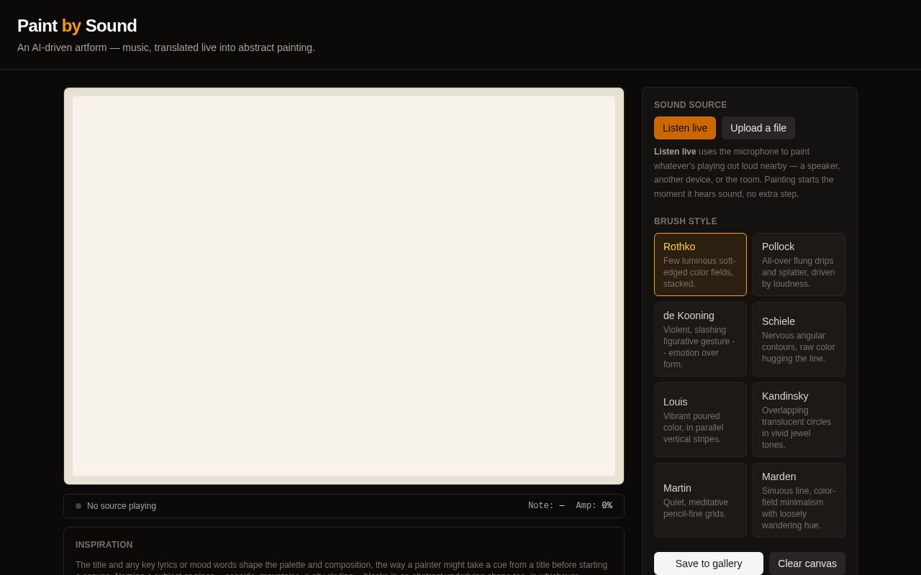Click the INSPIRATION section heading
This screenshot has height=575, width=921.
click(104, 545)
